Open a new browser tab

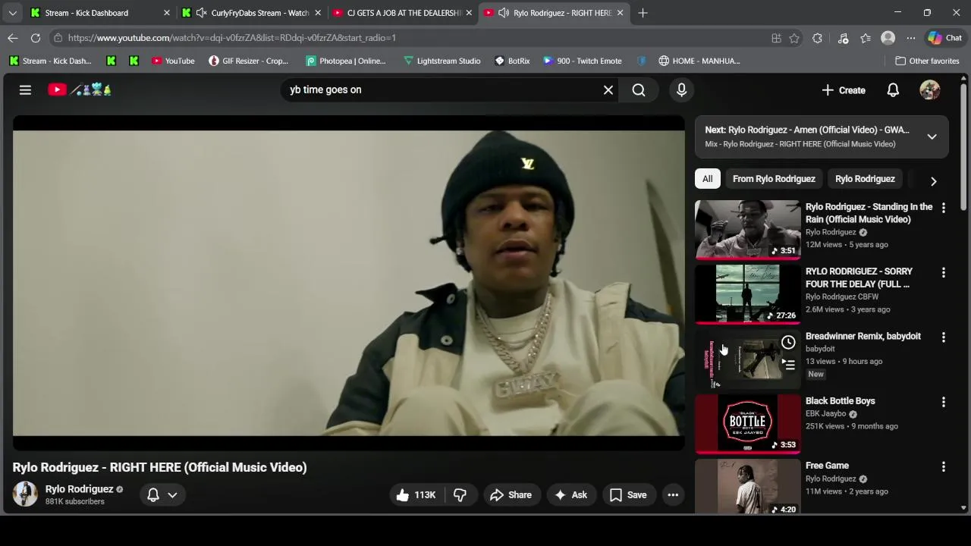click(x=643, y=13)
